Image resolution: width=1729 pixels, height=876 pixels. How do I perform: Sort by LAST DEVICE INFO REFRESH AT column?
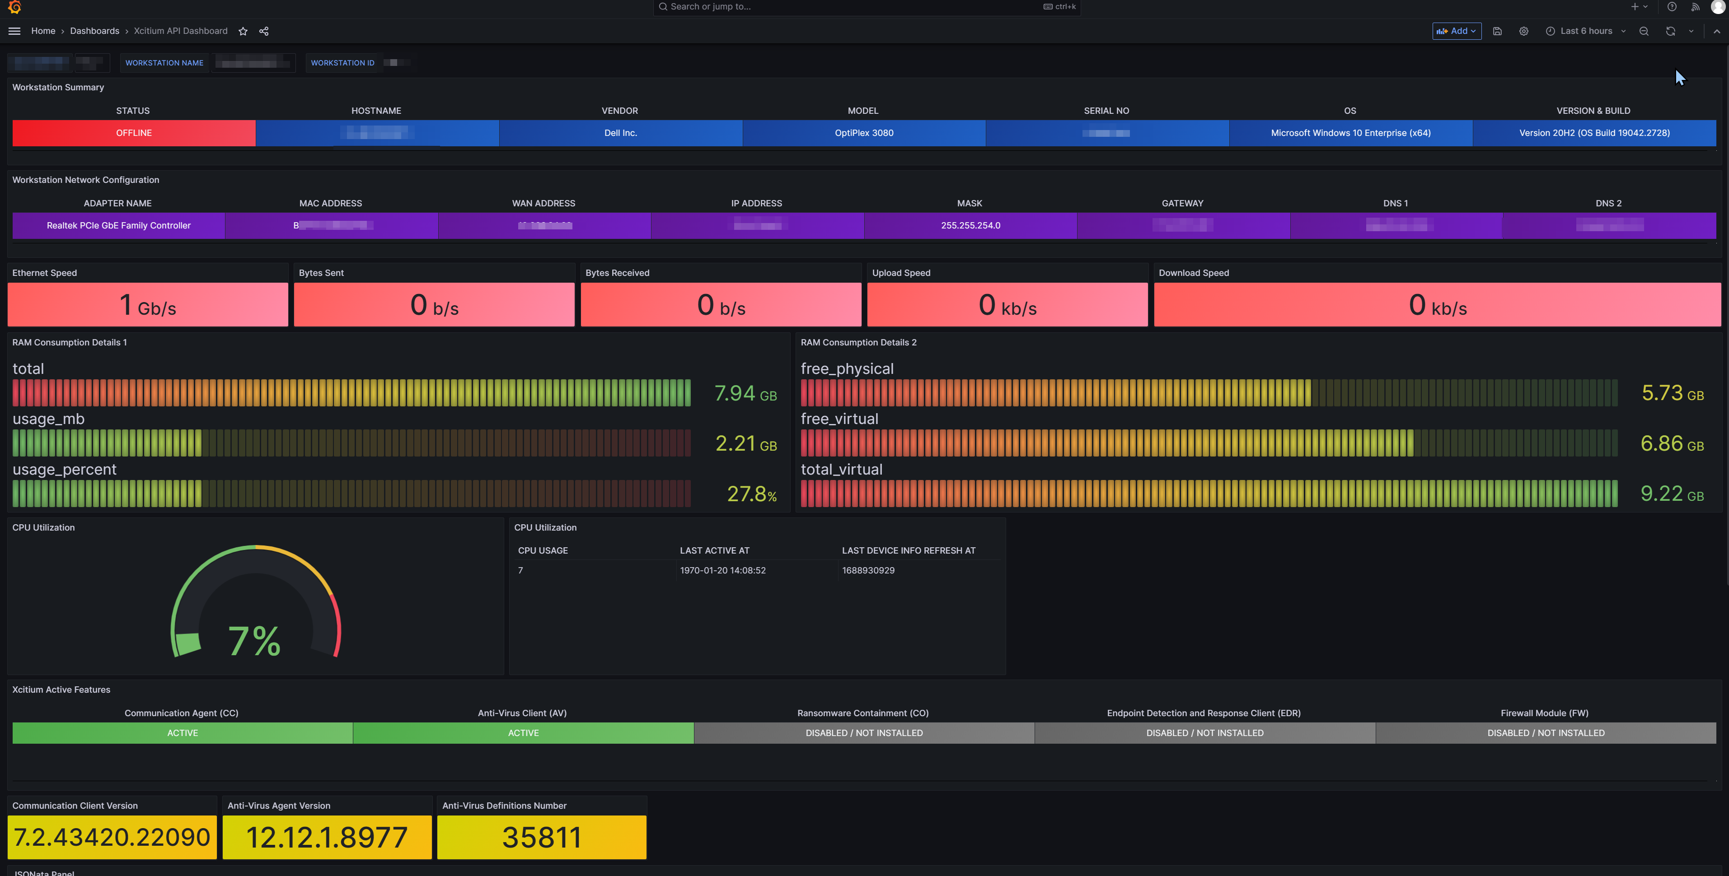pos(908,551)
